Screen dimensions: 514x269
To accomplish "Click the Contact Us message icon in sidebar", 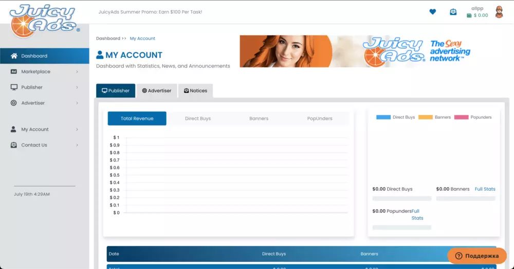I will pyautogui.click(x=14, y=145).
